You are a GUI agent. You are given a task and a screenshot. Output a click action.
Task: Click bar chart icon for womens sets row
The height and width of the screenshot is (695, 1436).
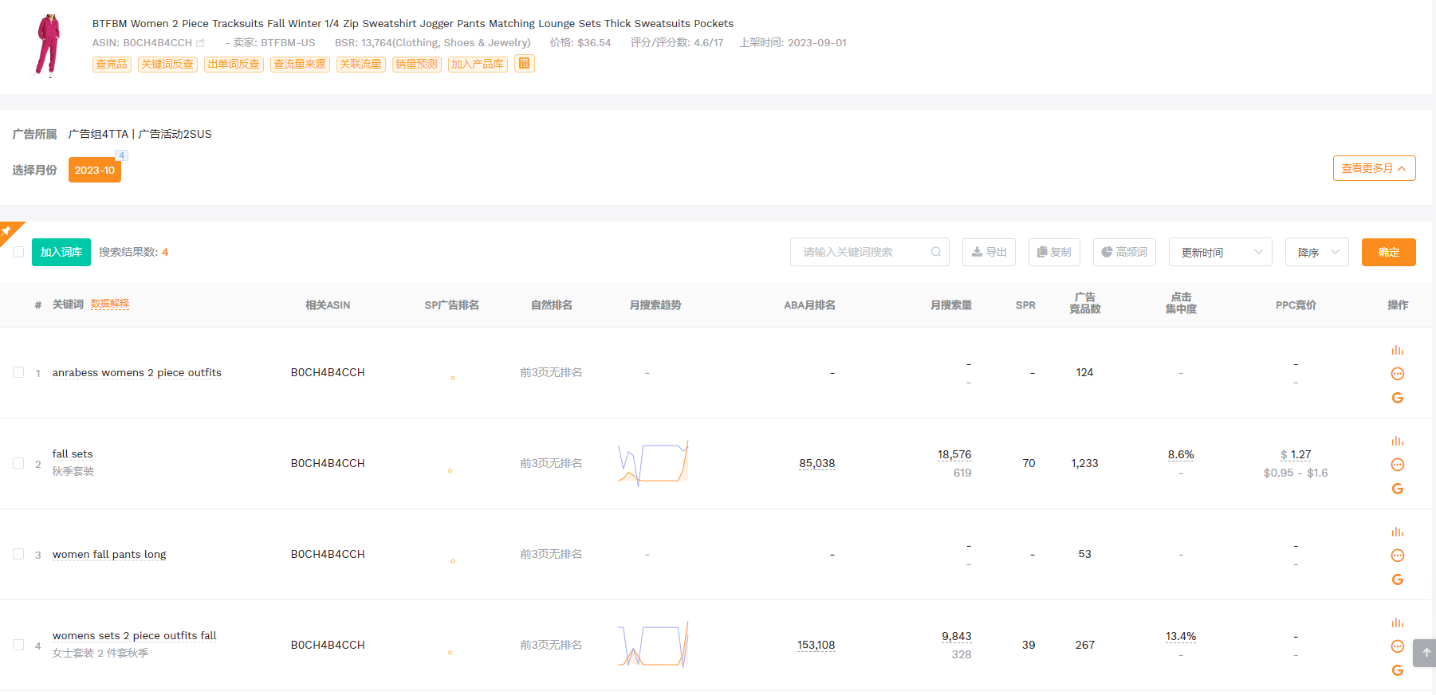(1397, 622)
